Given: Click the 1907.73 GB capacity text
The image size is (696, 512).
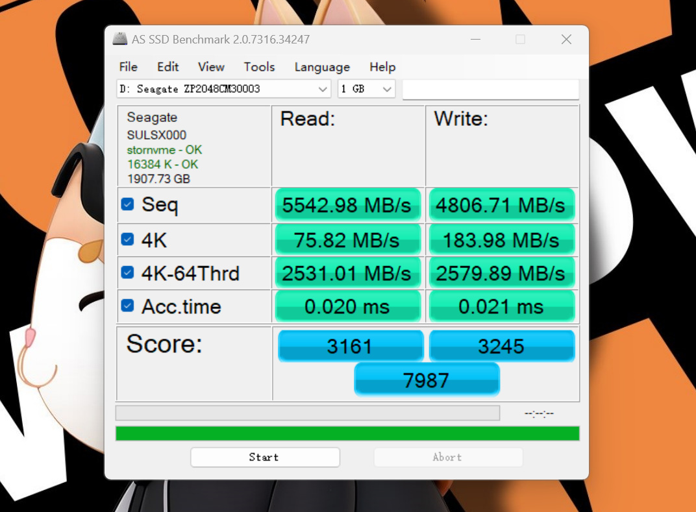Looking at the screenshot, I should click(x=158, y=179).
